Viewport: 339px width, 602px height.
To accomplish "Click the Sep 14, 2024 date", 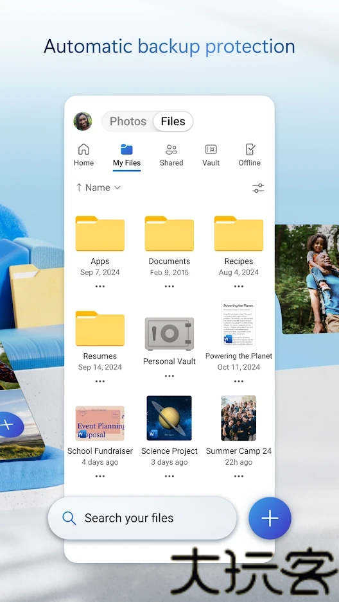I will pos(100,367).
